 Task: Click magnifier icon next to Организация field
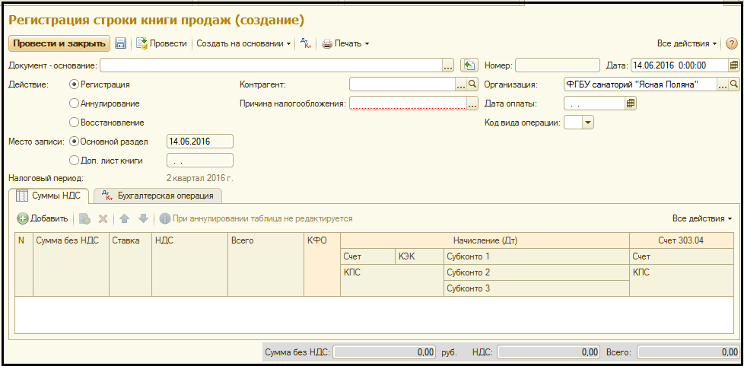tap(735, 84)
